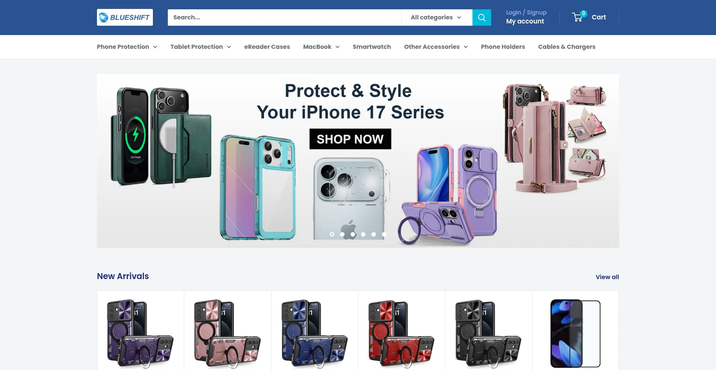Select the fifth carousel slide dot

[374, 234]
